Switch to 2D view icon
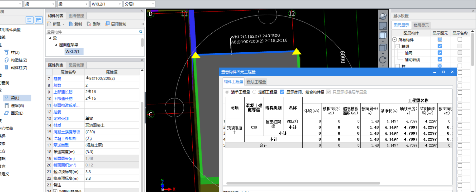The height and width of the screenshot is (192, 476). pos(383,26)
